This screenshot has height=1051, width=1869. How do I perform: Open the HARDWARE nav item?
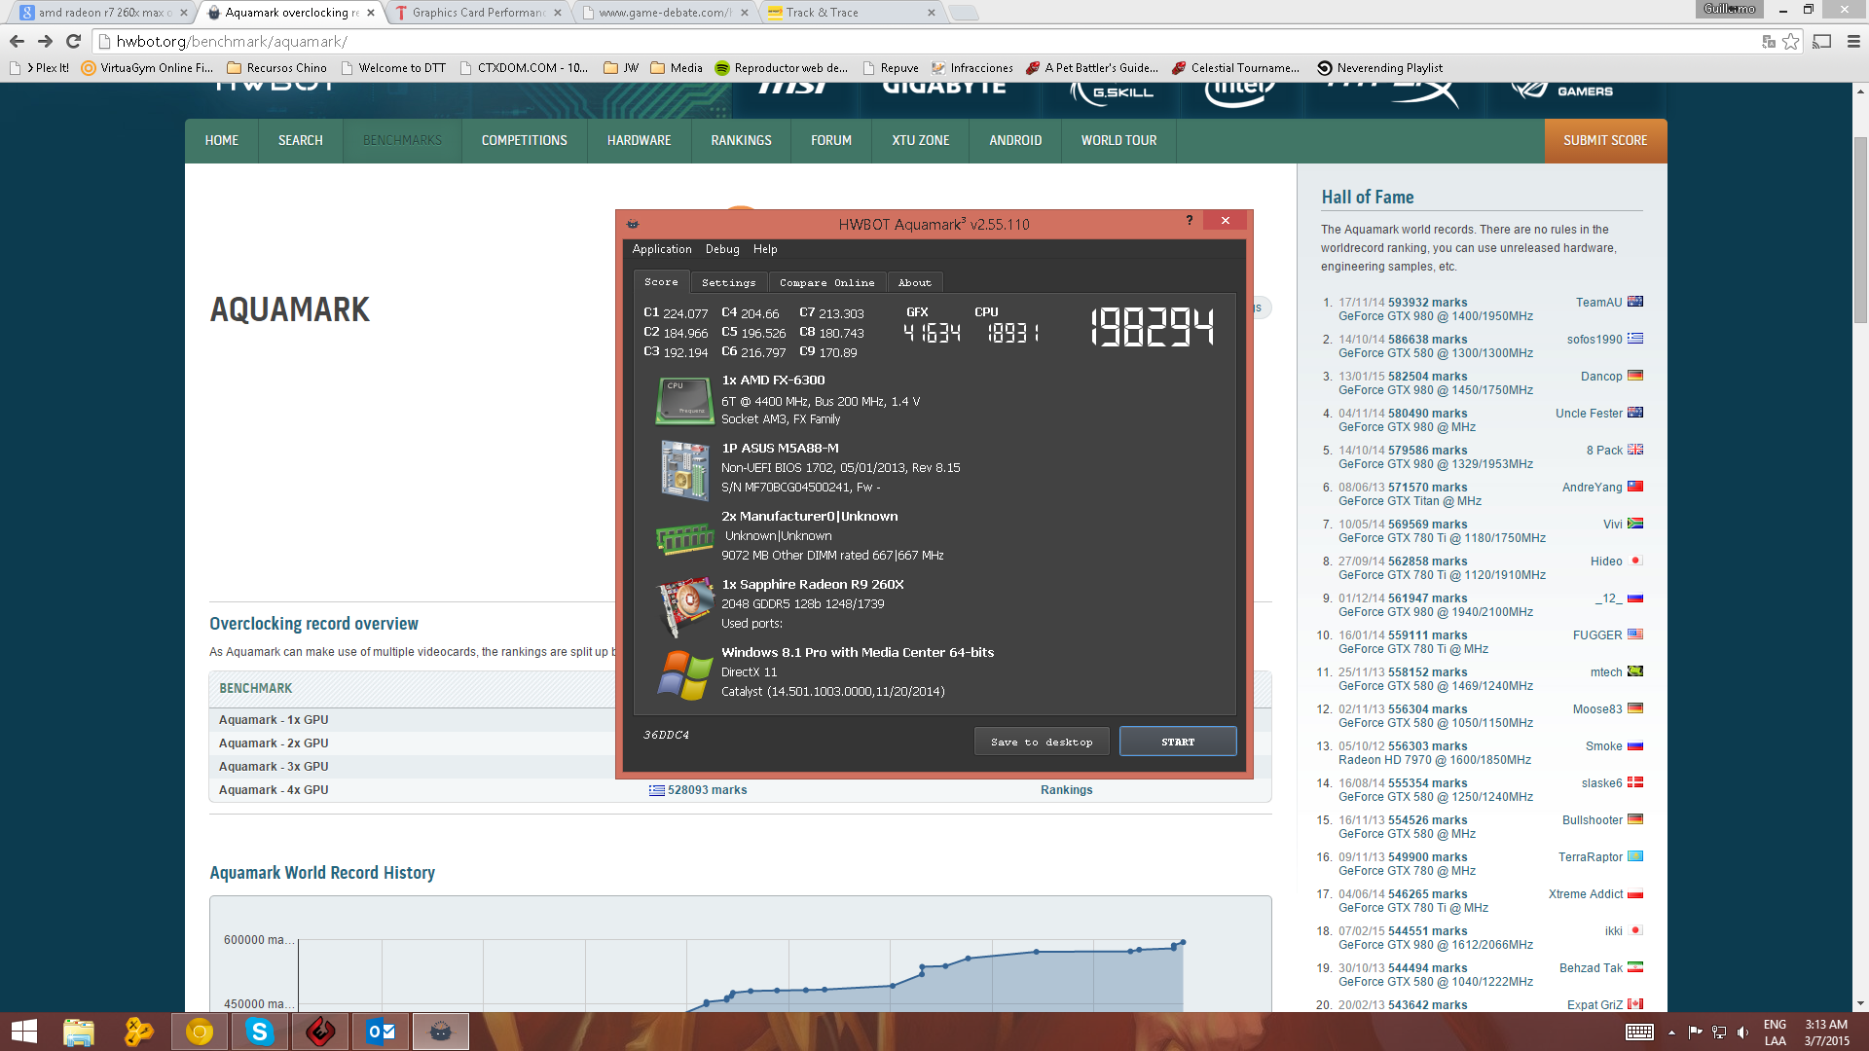640,141
